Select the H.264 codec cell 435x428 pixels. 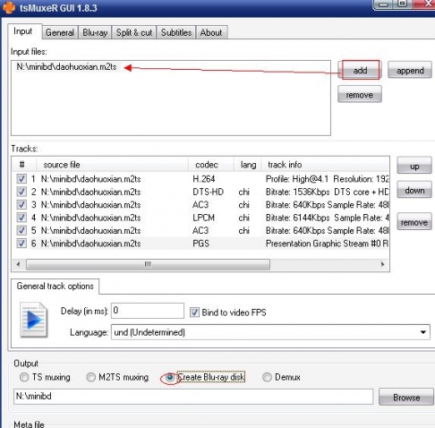[204, 179]
